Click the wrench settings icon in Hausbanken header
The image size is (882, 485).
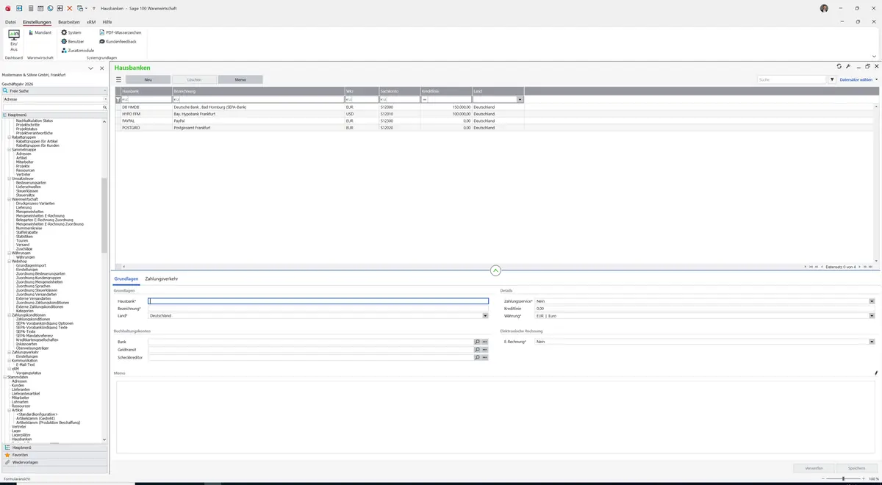click(848, 66)
